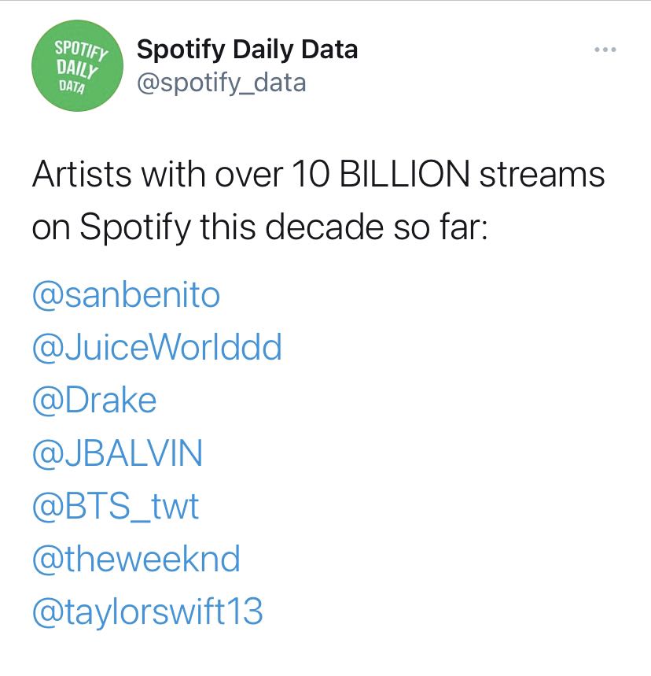Click the word "Artists" in the tweet
This screenshot has width=651, height=676.
tap(82, 174)
